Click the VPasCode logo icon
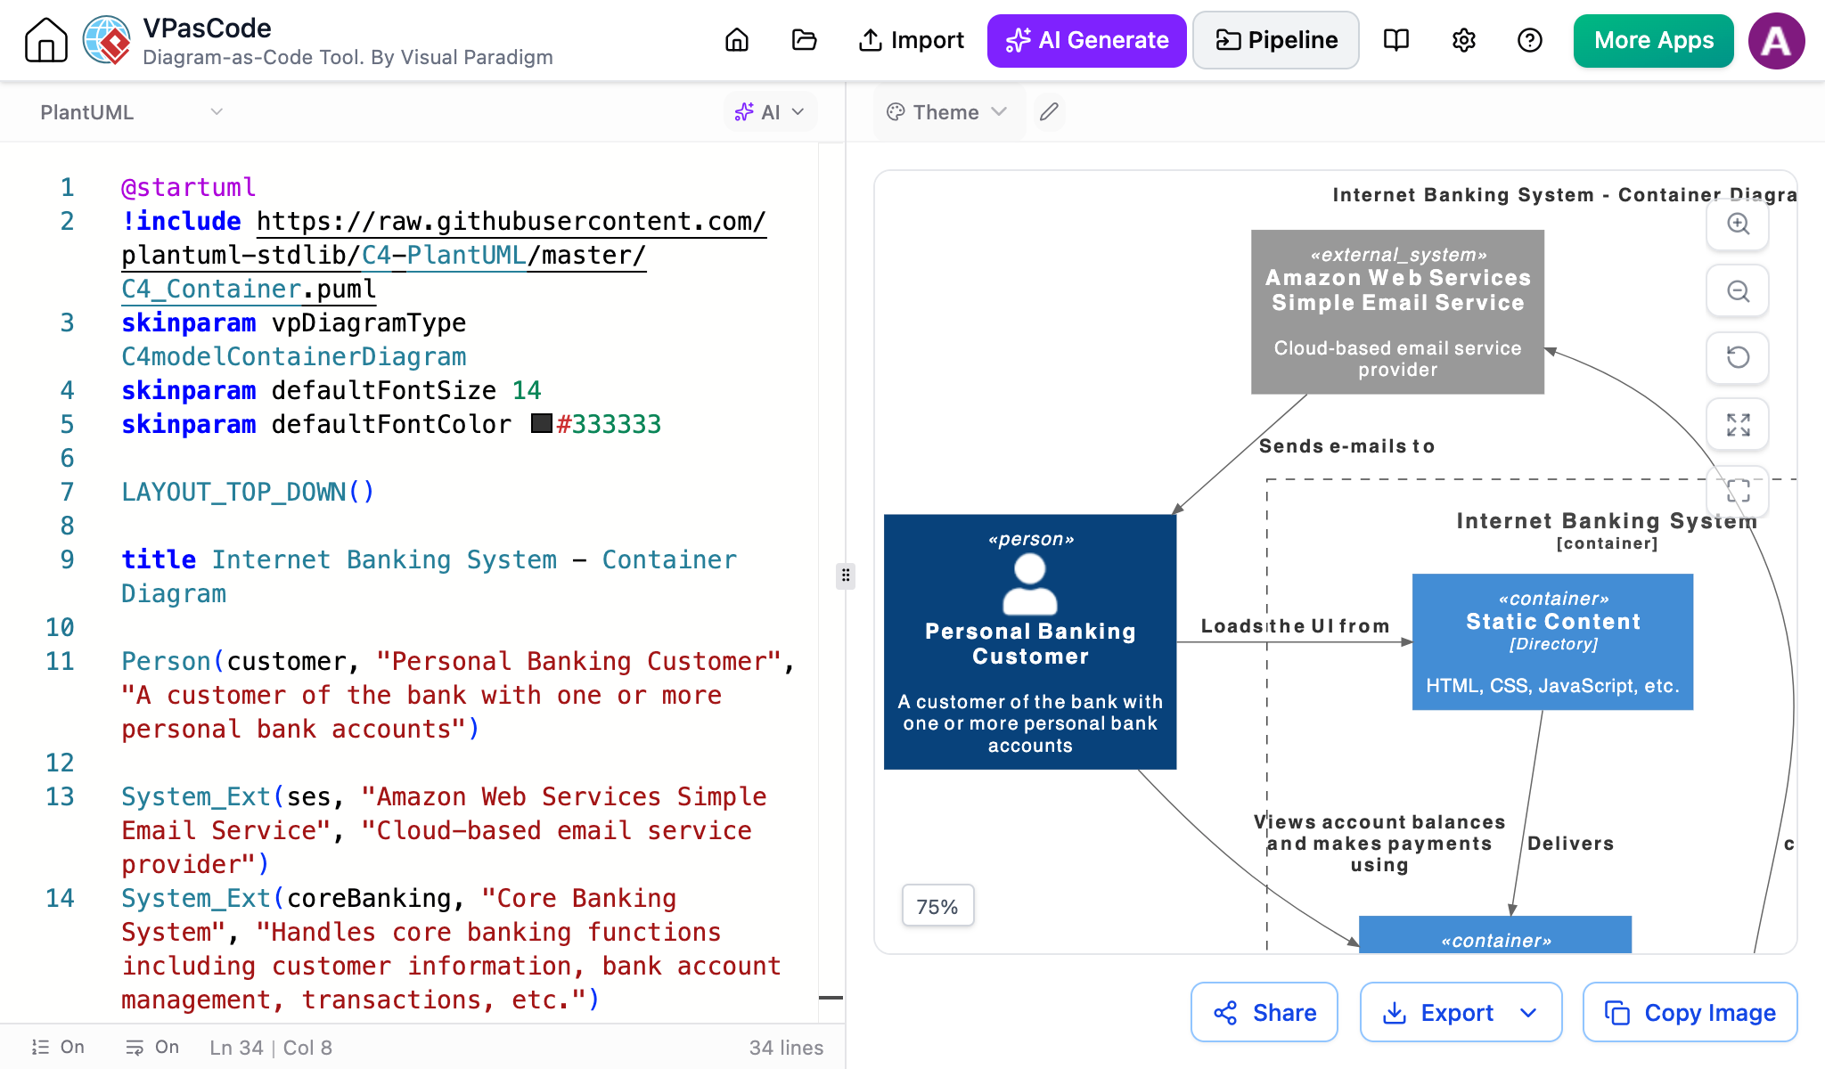The width and height of the screenshot is (1825, 1069). [x=106, y=40]
